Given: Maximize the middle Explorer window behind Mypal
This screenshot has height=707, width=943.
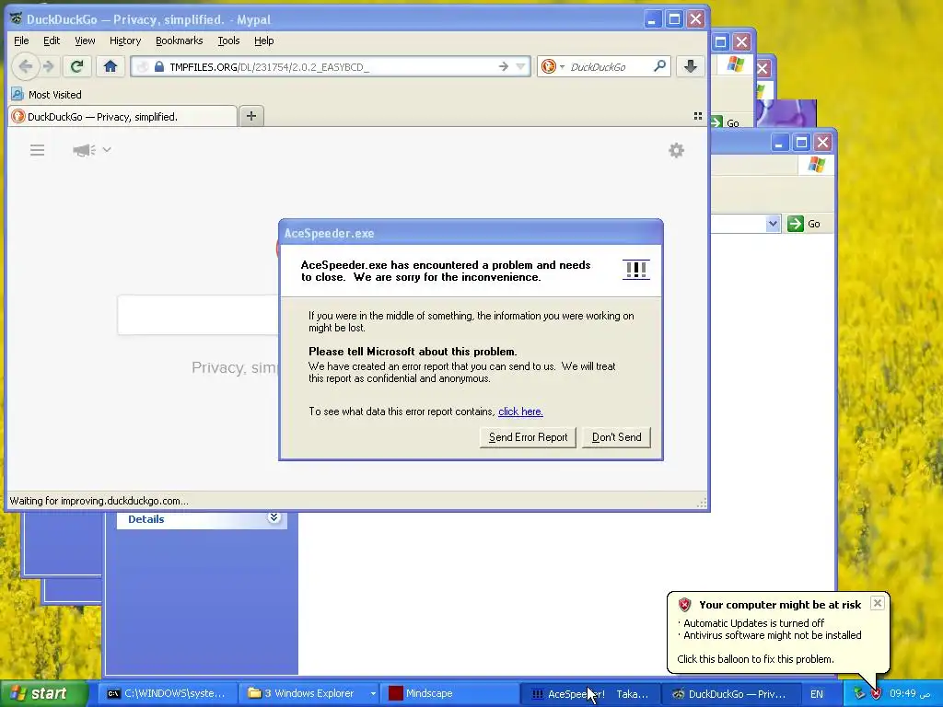Looking at the screenshot, I should pos(720,42).
